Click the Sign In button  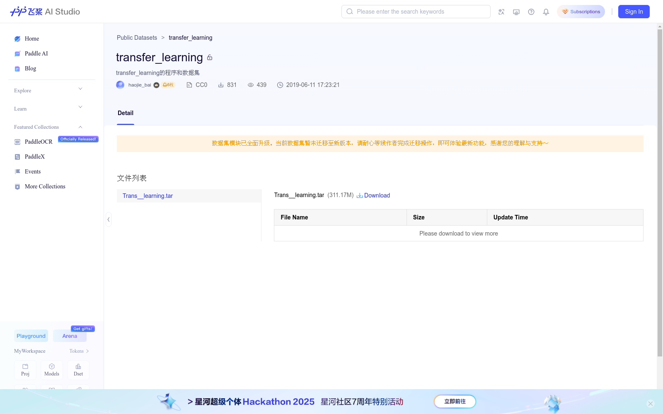(x=634, y=12)
